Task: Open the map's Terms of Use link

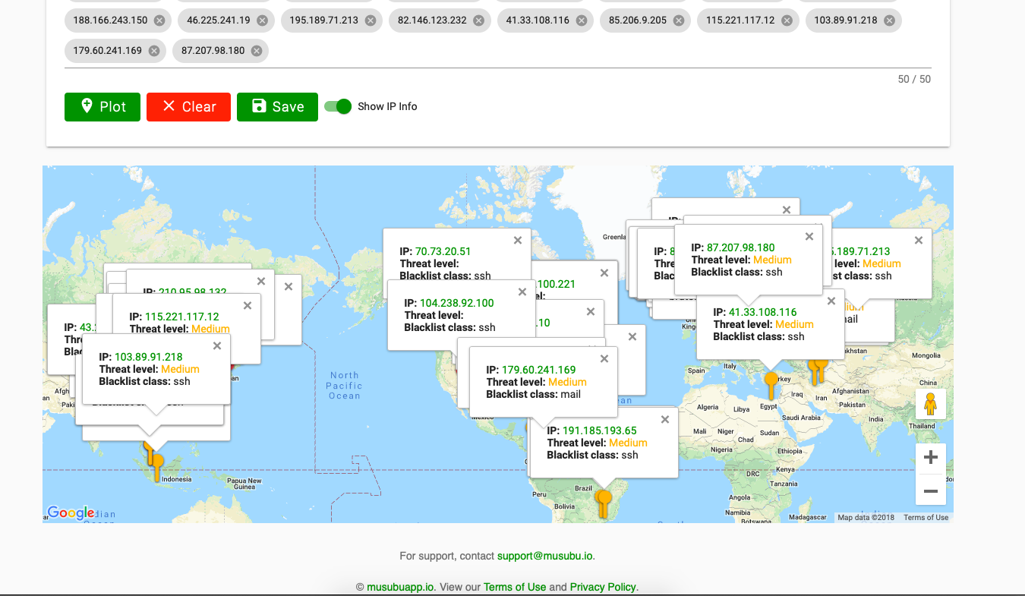Action: [926, 518]
